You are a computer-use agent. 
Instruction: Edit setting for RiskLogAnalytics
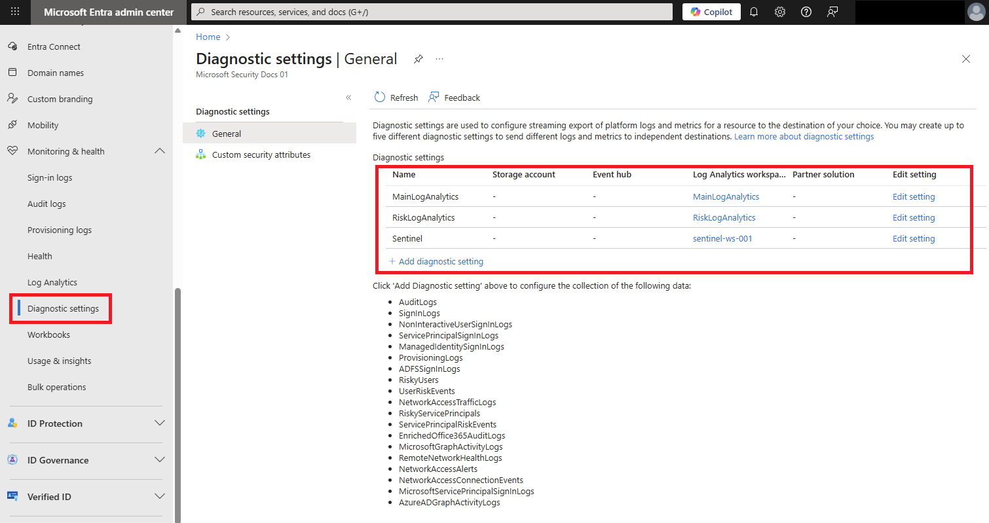point(914,217)
